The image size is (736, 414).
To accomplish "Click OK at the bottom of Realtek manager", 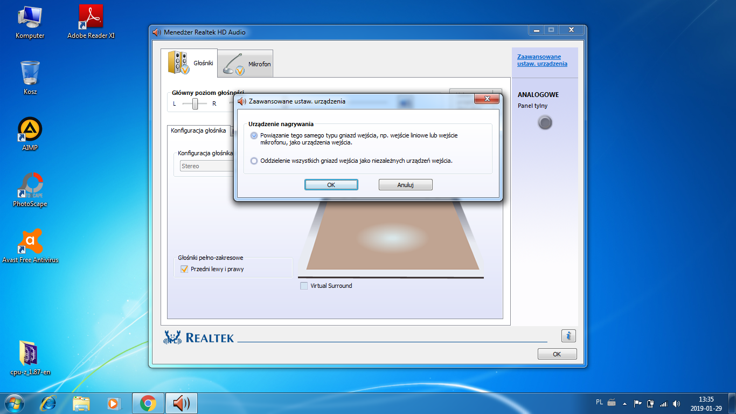I will point(557,354).
